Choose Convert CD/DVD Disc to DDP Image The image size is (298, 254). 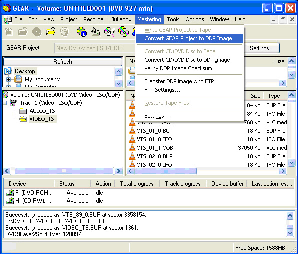click(x=189, y=60)
